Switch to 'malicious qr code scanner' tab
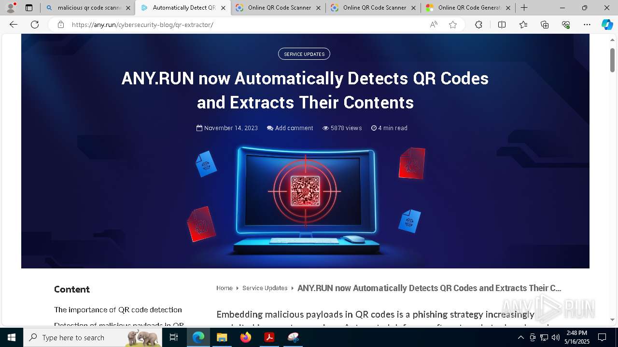Screen dimensions: 618x347 (87, 8)
